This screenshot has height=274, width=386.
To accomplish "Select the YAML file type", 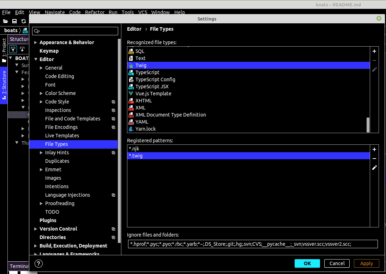I will click(x=142, y=122).
